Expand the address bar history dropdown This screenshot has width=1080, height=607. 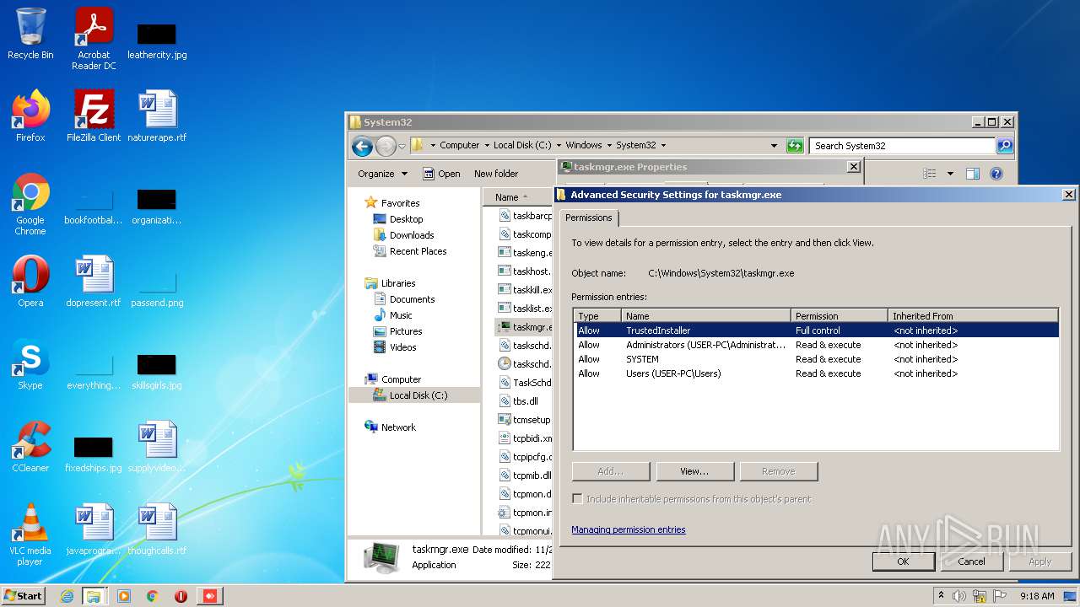click(x=774, y=146)
